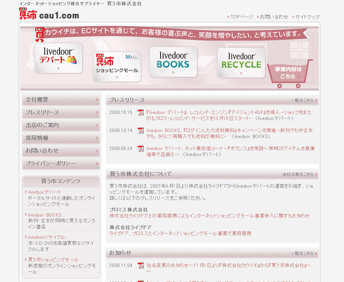Select 採用情報 in the side menu

tap(61, 138)
